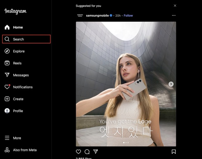Viewport: 202px width, 159px height.
Task: Open Profile avatar icon
Action: point(7,111)
